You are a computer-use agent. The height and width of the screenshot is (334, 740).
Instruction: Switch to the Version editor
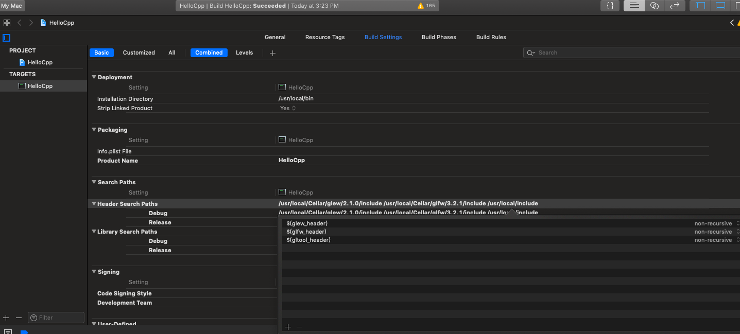675,6
